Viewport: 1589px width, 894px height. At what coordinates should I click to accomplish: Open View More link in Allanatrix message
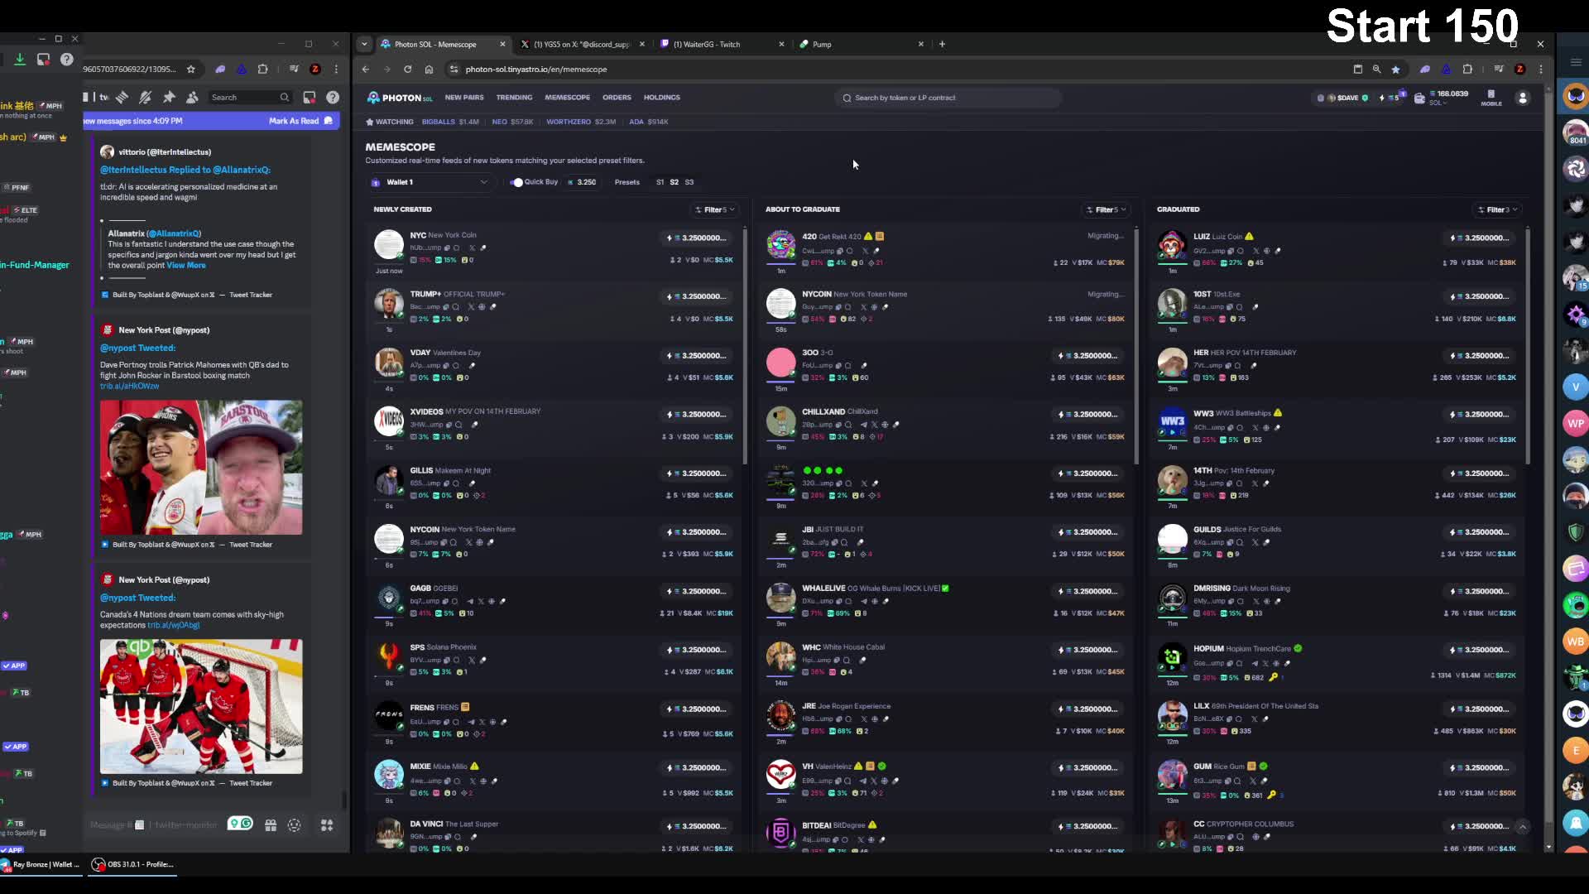185,266
